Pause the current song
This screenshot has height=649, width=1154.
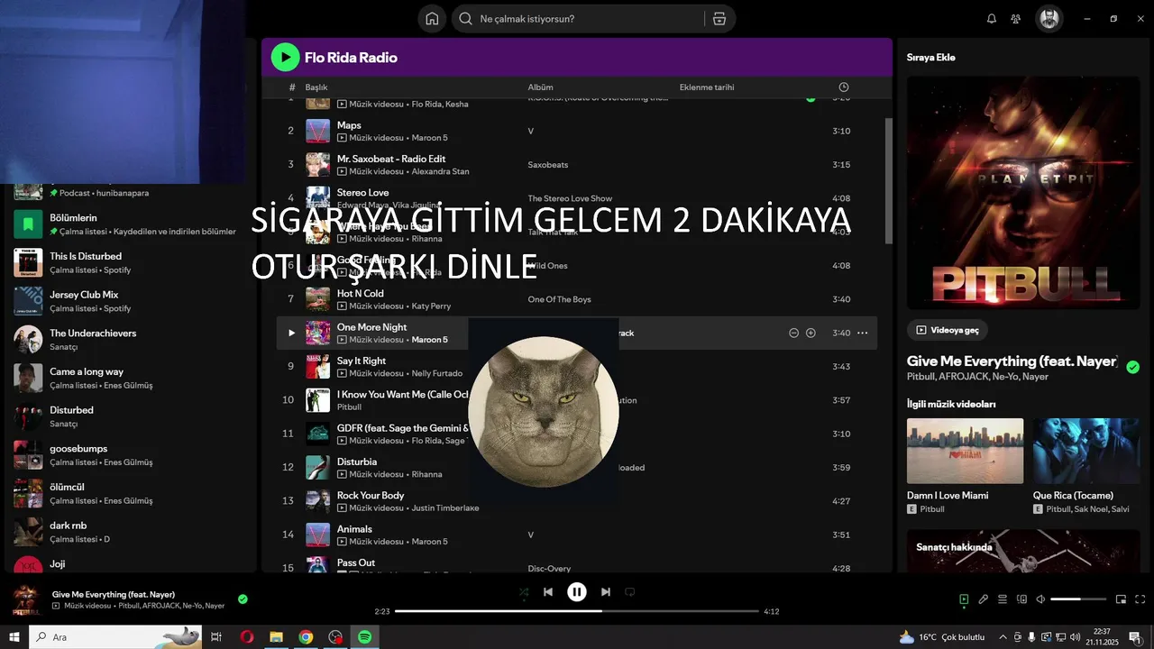coord(577,592)
